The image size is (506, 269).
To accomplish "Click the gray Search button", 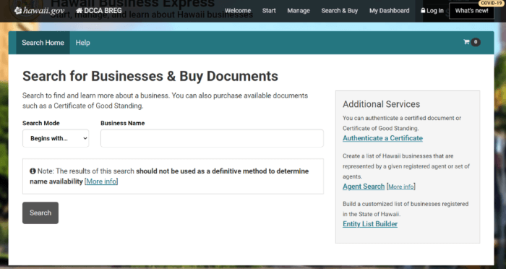I will [x=40, y=213].
